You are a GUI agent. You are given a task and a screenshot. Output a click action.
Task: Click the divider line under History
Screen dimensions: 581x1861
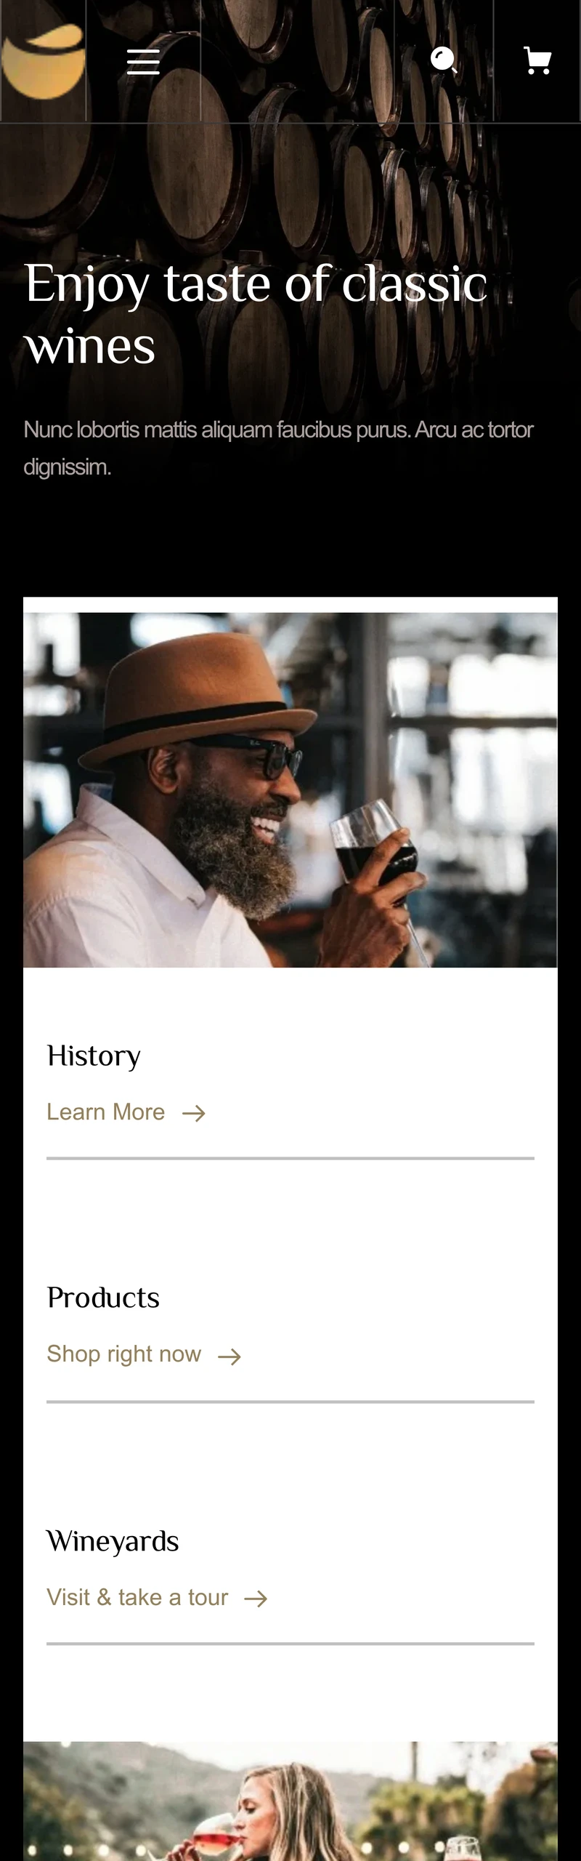tap(290, 1158)
